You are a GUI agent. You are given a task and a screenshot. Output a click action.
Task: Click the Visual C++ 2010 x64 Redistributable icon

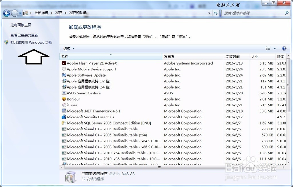pyautogui.click(x=64, y=153)
